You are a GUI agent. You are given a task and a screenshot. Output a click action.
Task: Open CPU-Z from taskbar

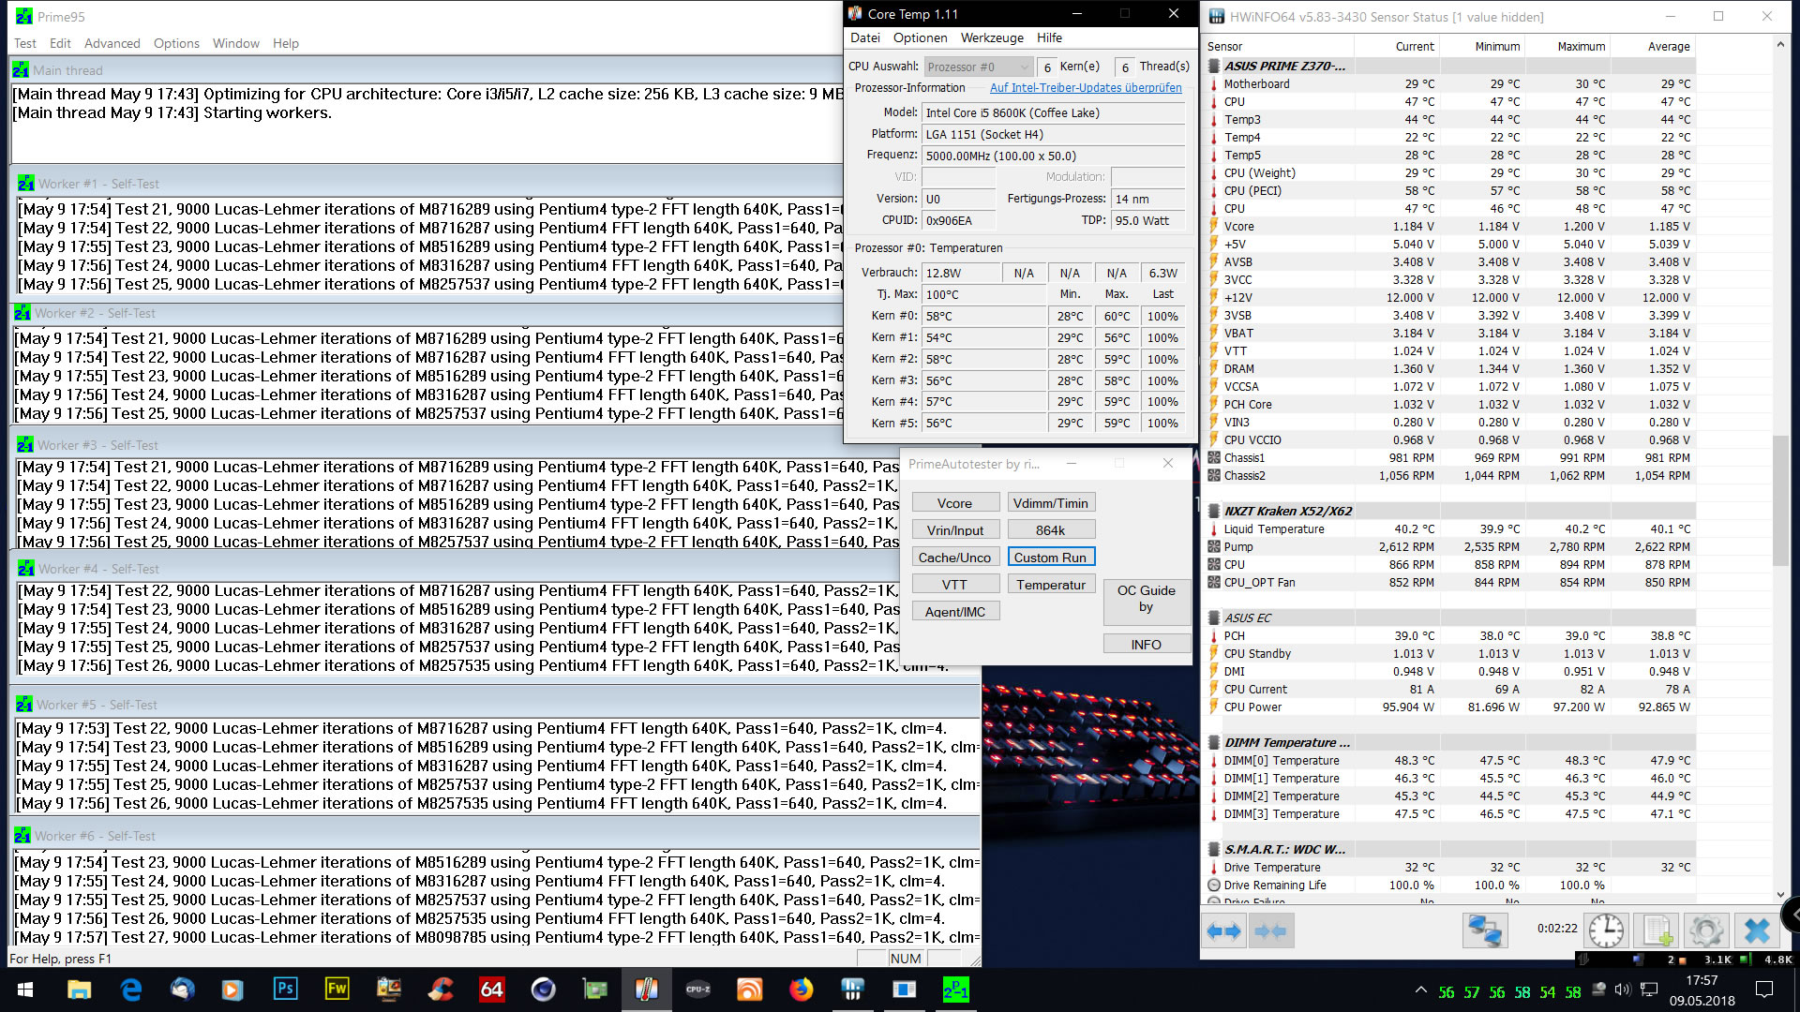click(697, 990)
